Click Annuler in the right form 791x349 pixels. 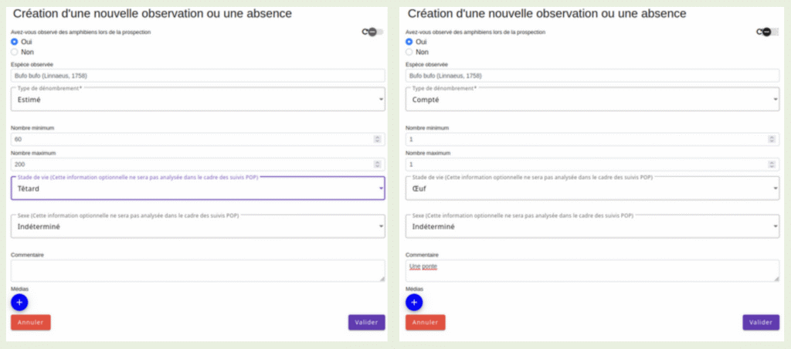[426, 322]
